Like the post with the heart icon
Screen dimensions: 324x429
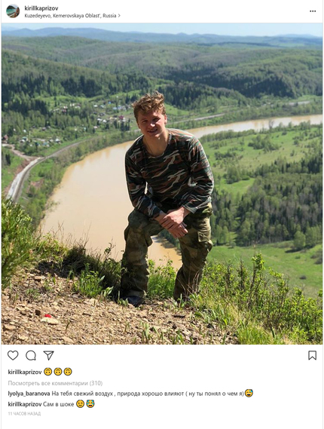(13, 355)
